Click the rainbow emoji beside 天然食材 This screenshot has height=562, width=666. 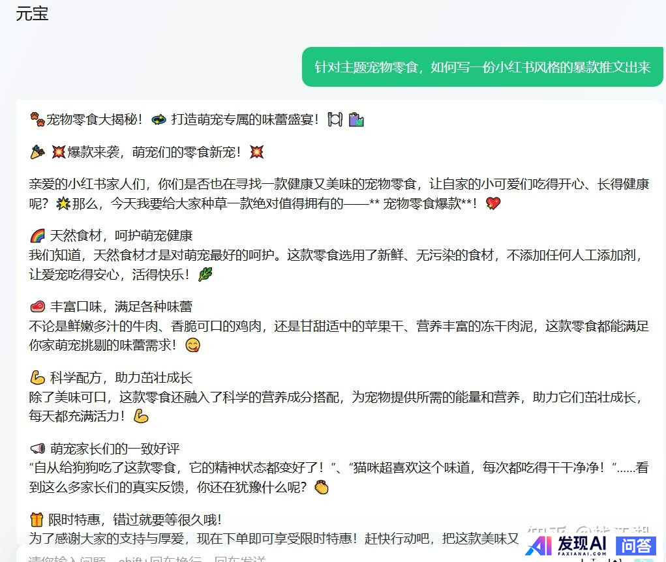tap(37, 235)
